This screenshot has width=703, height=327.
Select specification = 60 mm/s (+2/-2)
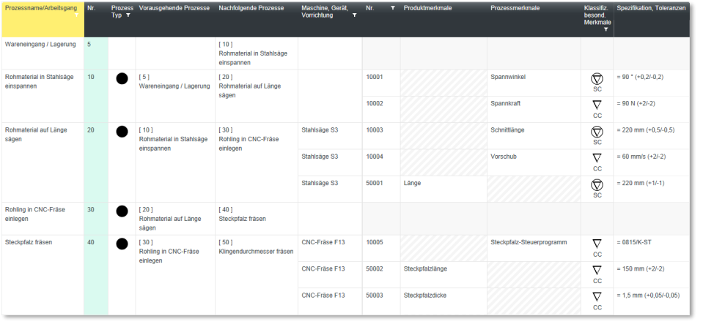[x=643, y=157]
